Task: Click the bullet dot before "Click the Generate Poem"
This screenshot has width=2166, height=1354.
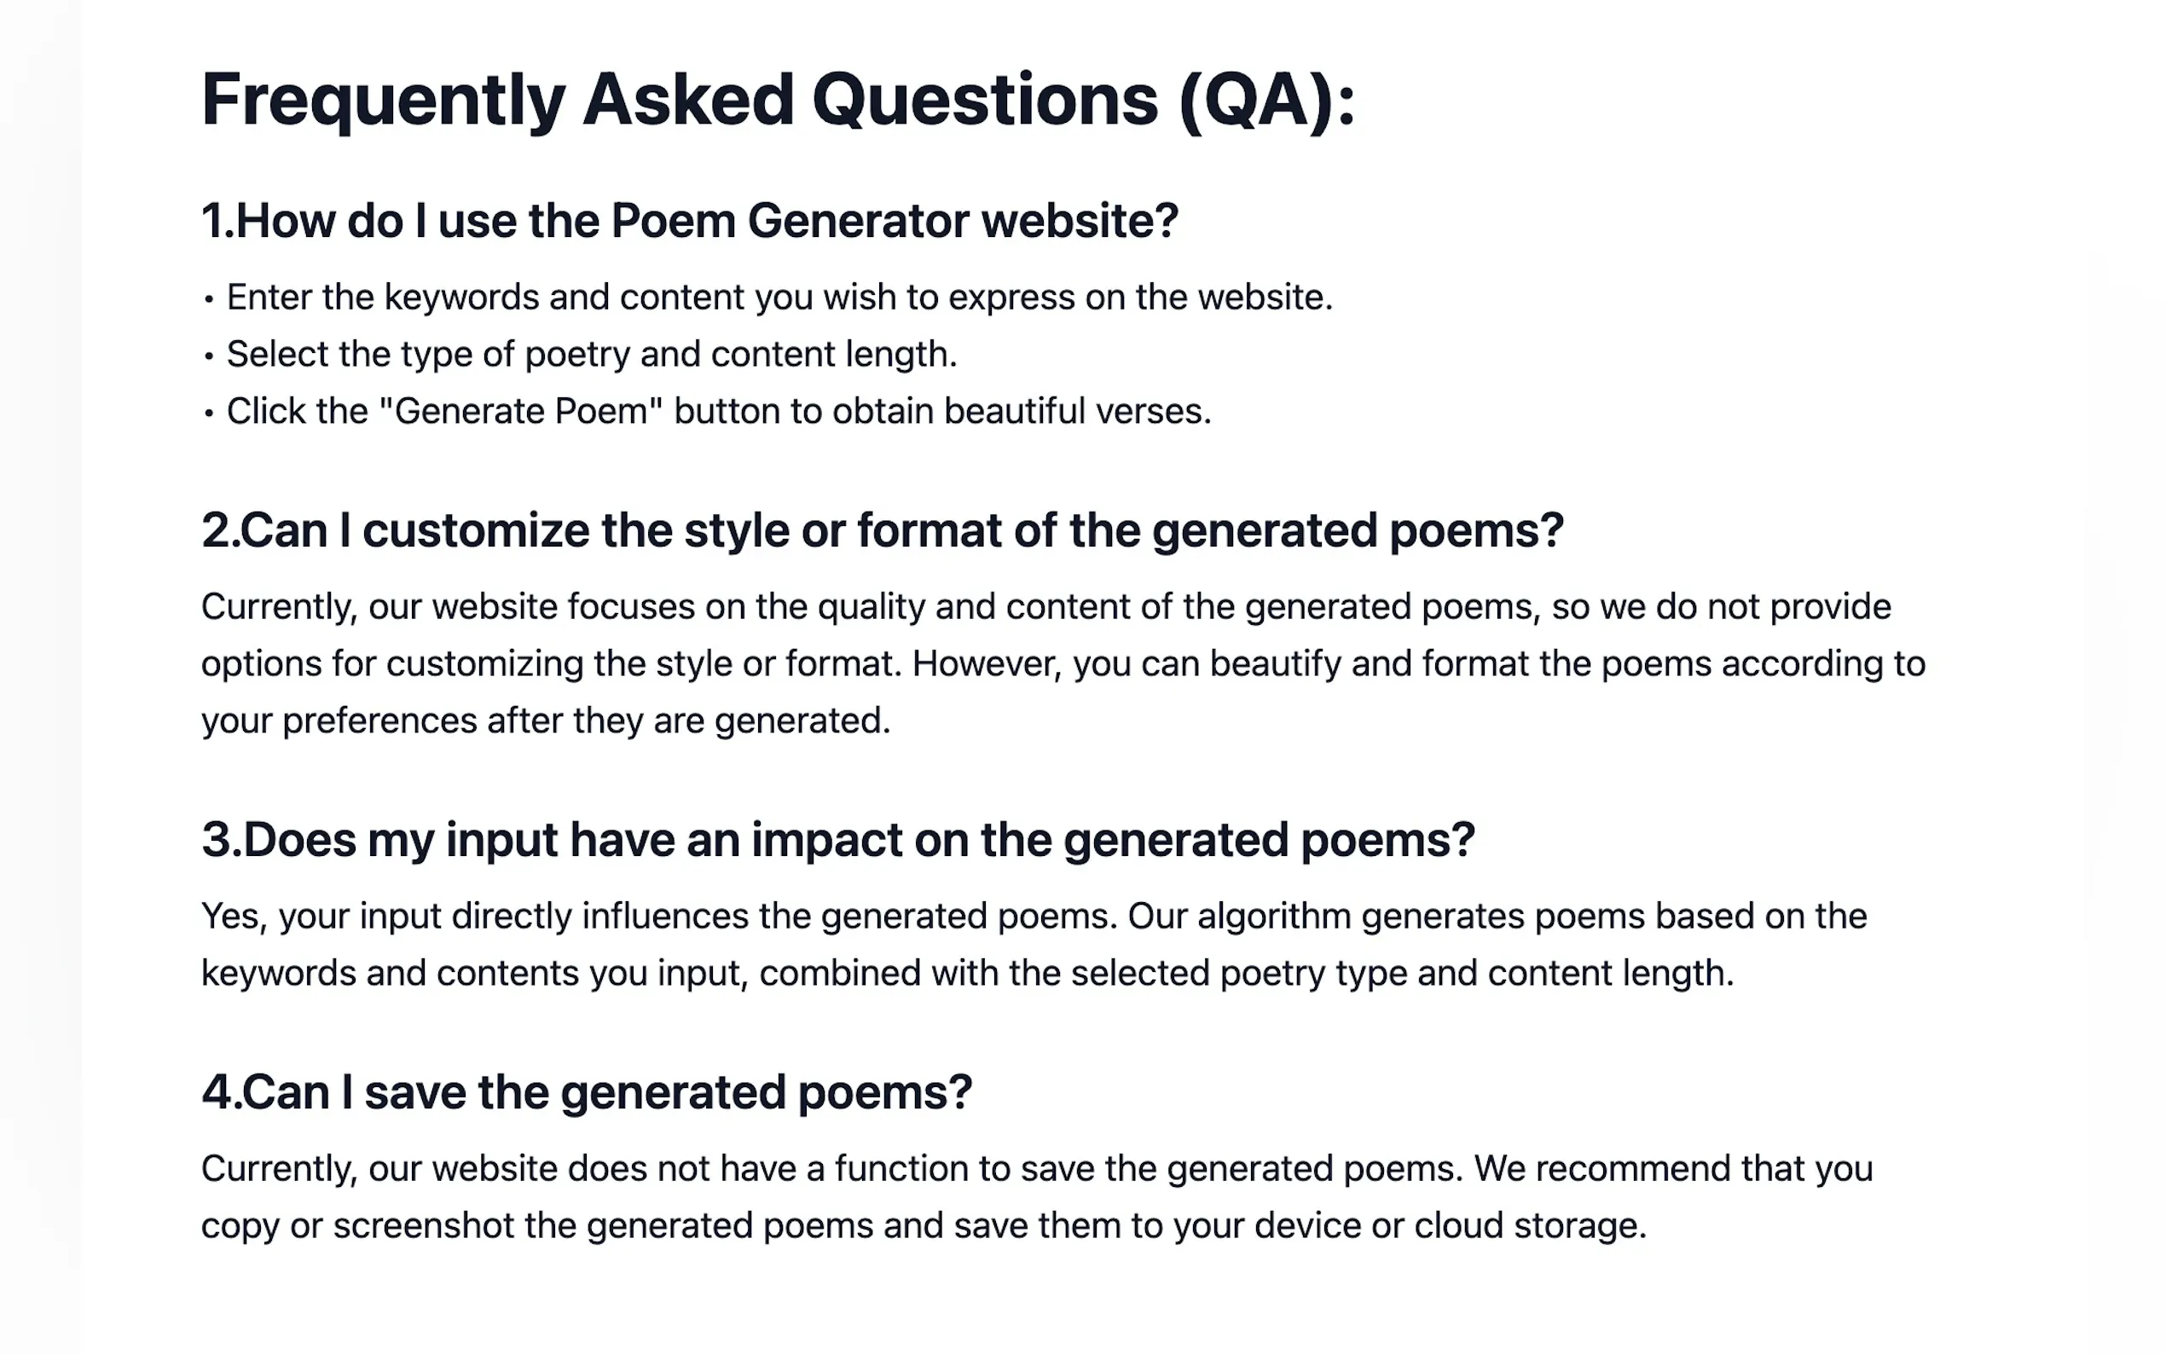Action: point(209,414)
